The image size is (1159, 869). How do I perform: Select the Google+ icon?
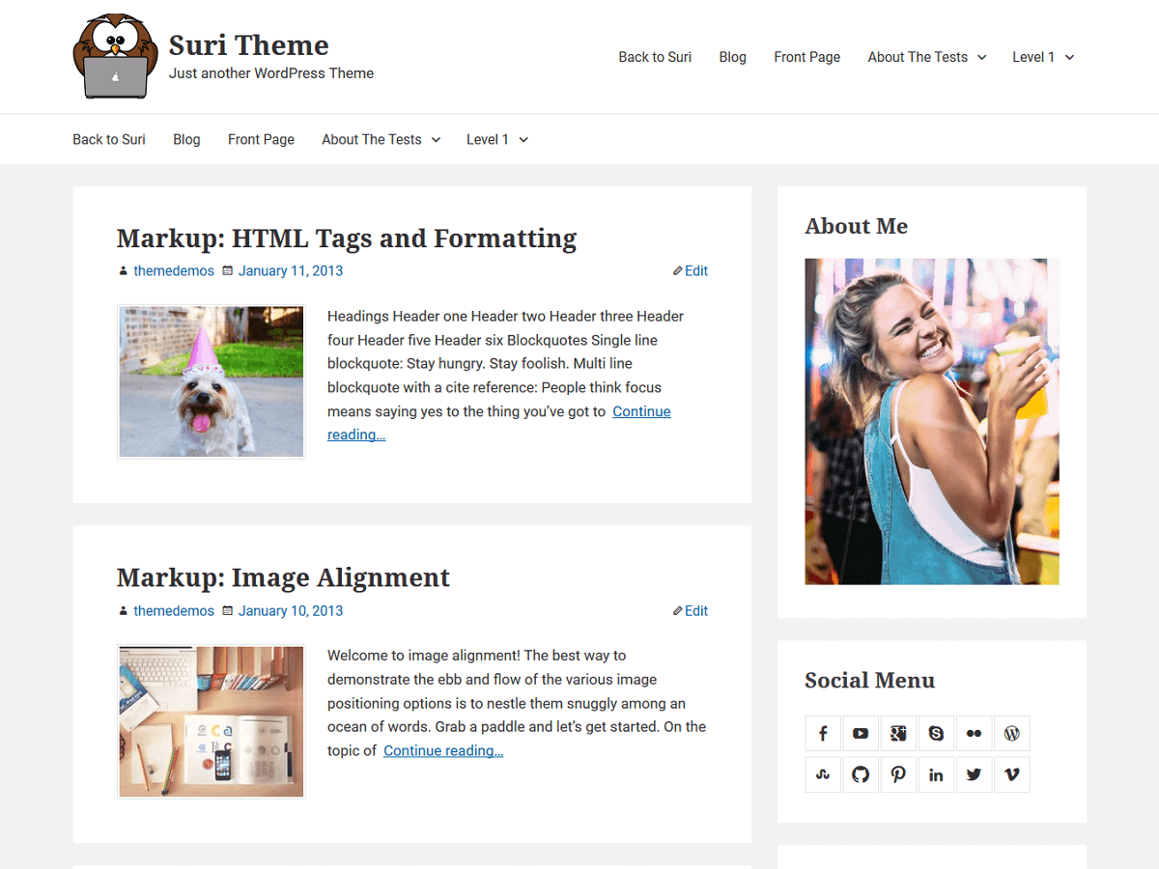click(898, 733)
